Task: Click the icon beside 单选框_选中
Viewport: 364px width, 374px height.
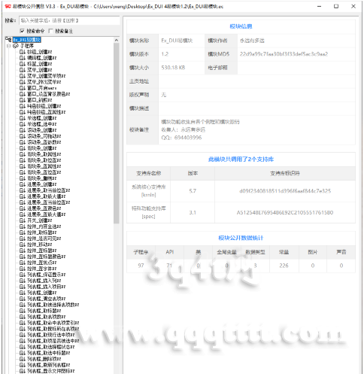Action: (23, 124)
